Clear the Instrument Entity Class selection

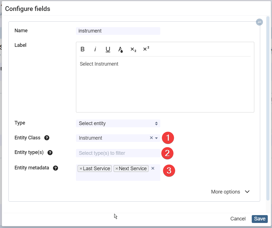click(x=151, y=138)
